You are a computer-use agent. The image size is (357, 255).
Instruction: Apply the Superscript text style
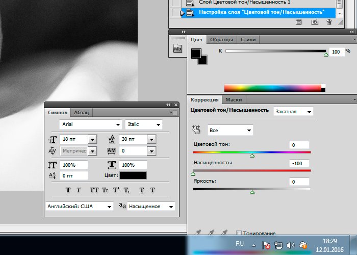click(x=116, y=190)
